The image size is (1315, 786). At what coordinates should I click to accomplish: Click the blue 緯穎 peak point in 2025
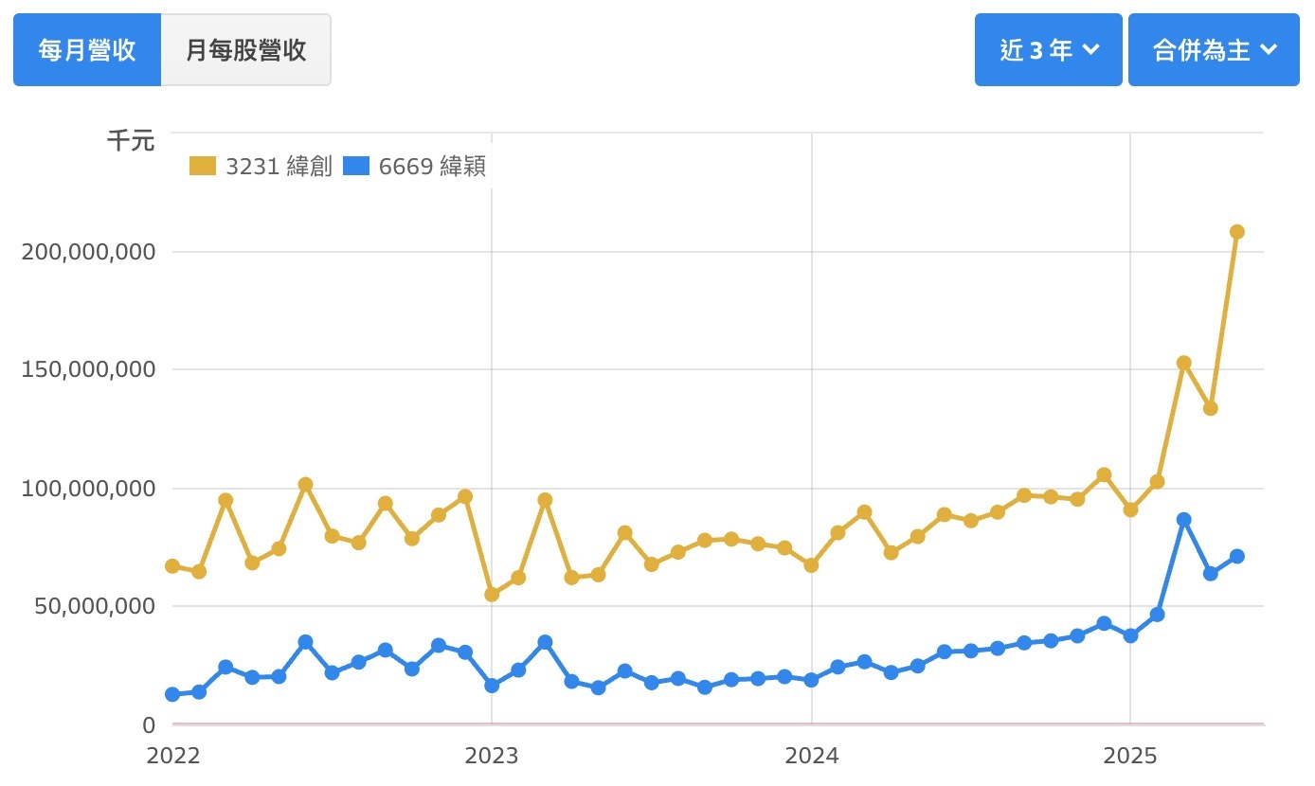pyautogui.click(x=1183, y=520)
